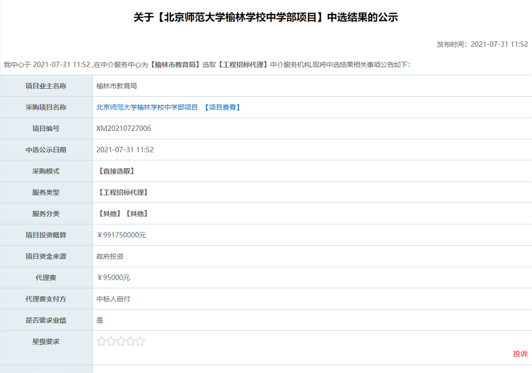Click the 【其他】【其他】 value in 服务分类 row

[124, 214]
